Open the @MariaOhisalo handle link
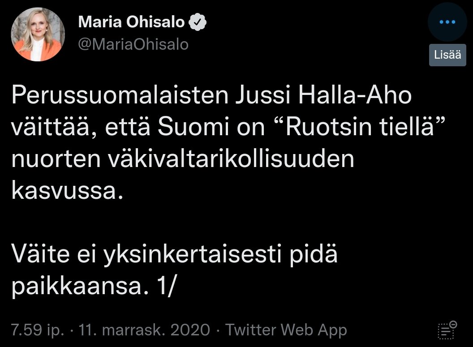 (133, 44)
